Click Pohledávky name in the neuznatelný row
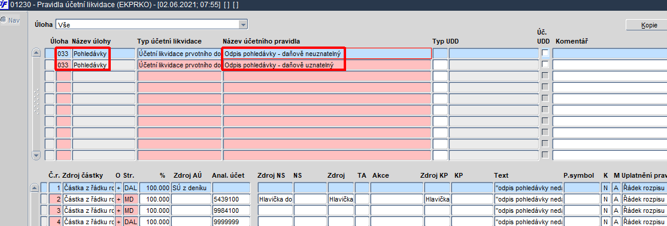 coord(104,54)
